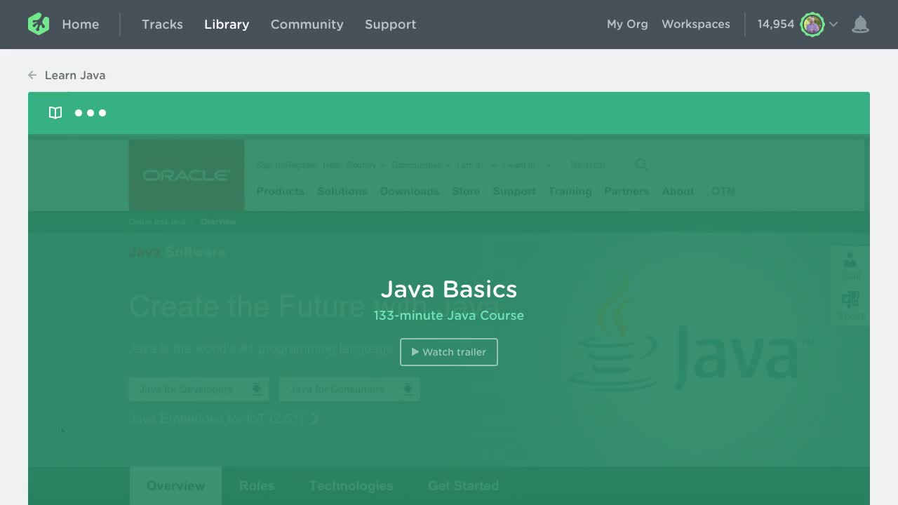Open the notifications bell
This screenshot has width=898, height=505.
coord(861,24)
